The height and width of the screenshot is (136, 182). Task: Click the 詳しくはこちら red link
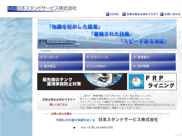coord(59,105)
